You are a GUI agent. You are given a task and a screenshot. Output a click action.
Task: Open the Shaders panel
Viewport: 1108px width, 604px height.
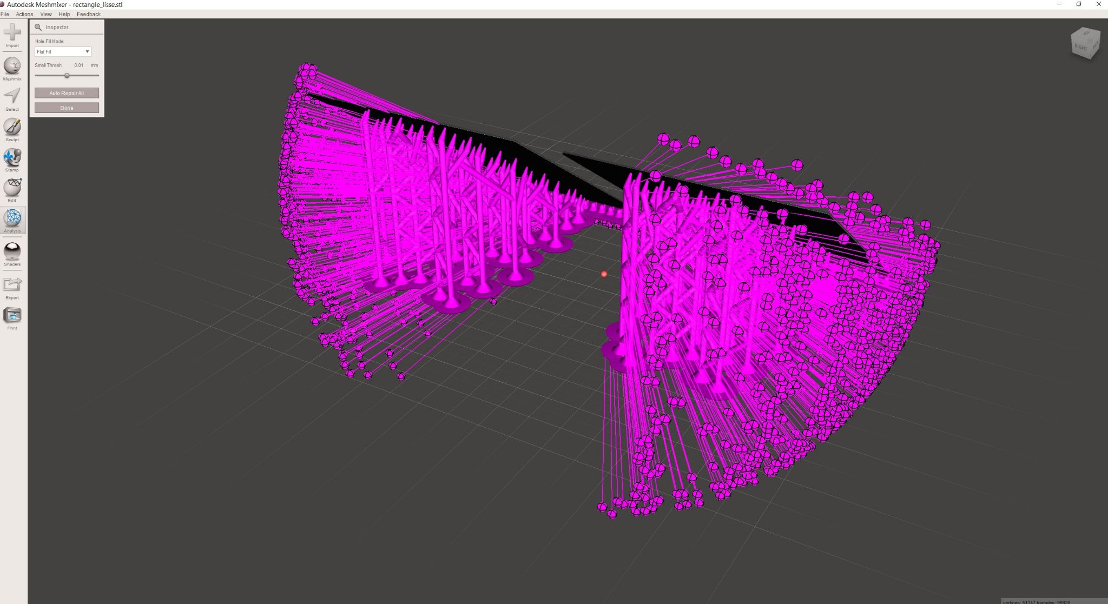pos(12,254)
